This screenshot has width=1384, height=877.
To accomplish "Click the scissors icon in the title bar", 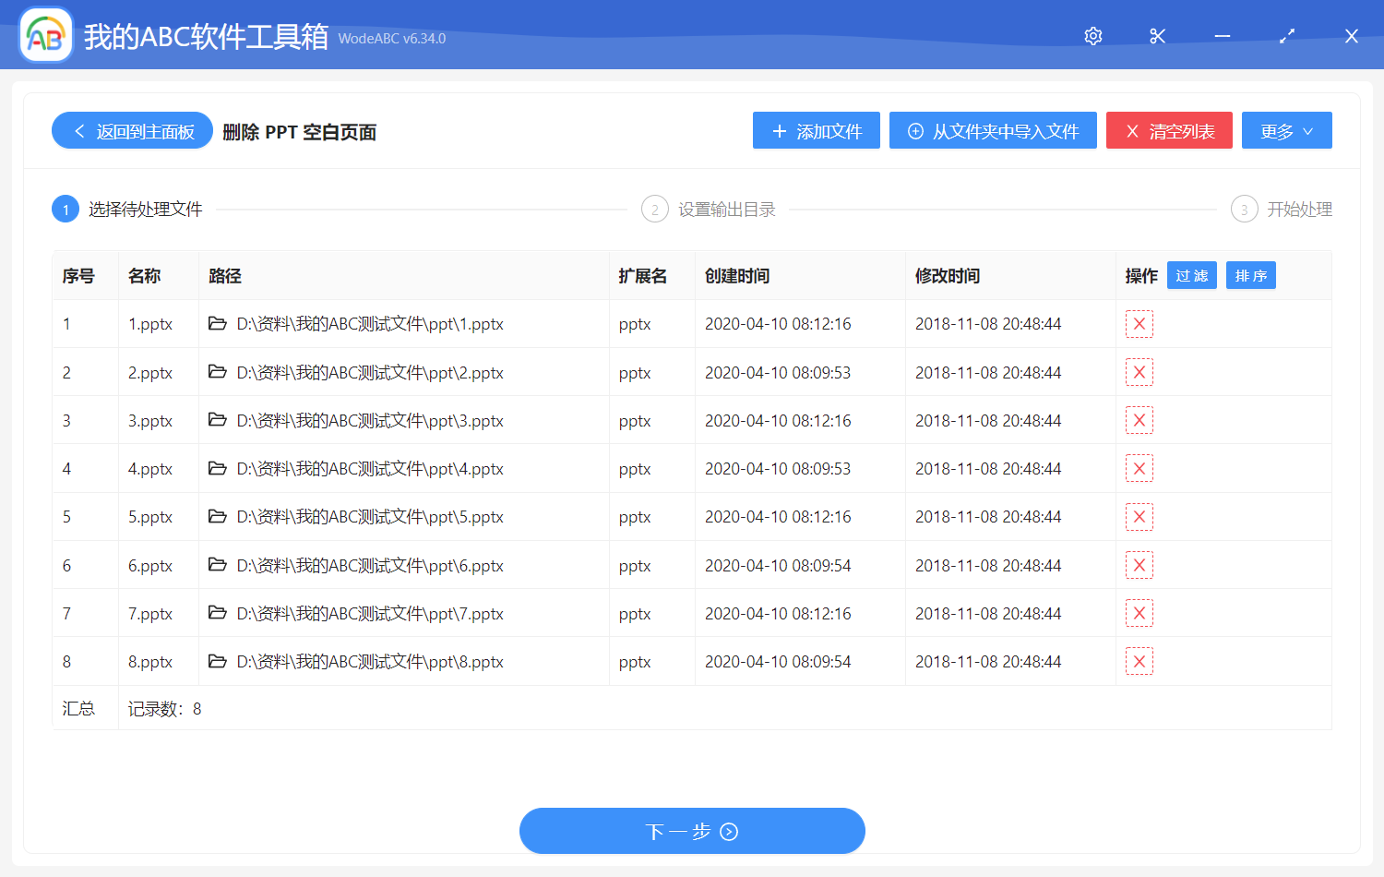I will point(1157,36).
